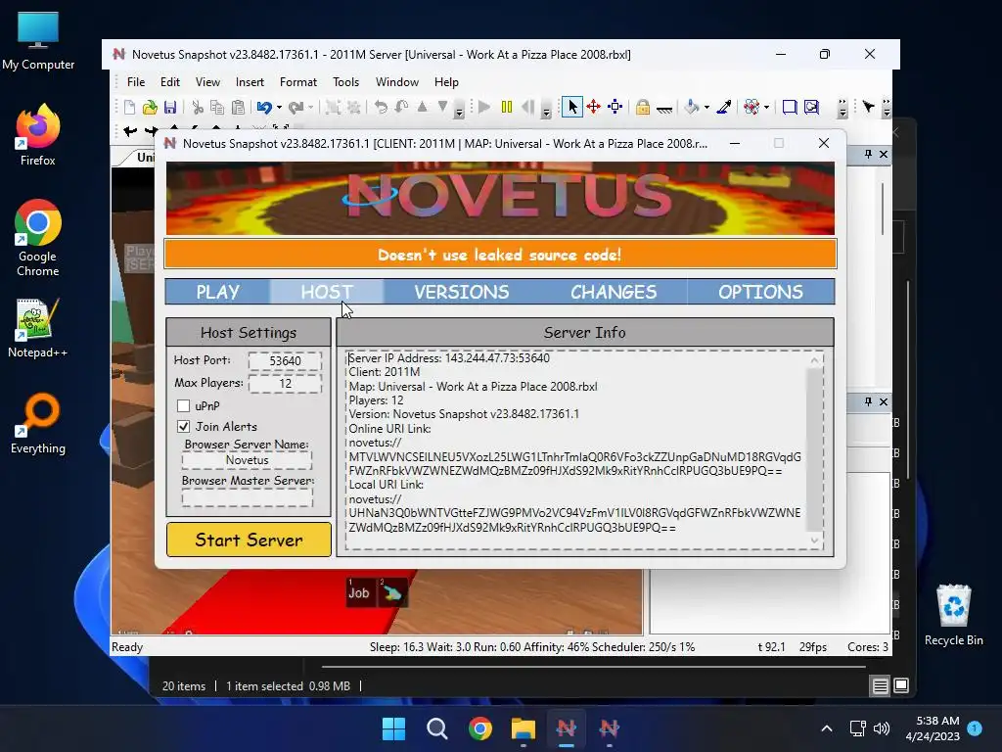Expand toolbar overflow at far right
Screen dimensions: 1002x752
(887, 109)
